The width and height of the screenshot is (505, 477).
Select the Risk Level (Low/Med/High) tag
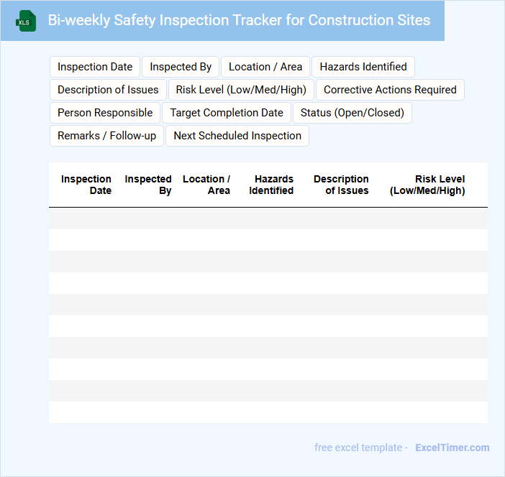tap(241, 90)
